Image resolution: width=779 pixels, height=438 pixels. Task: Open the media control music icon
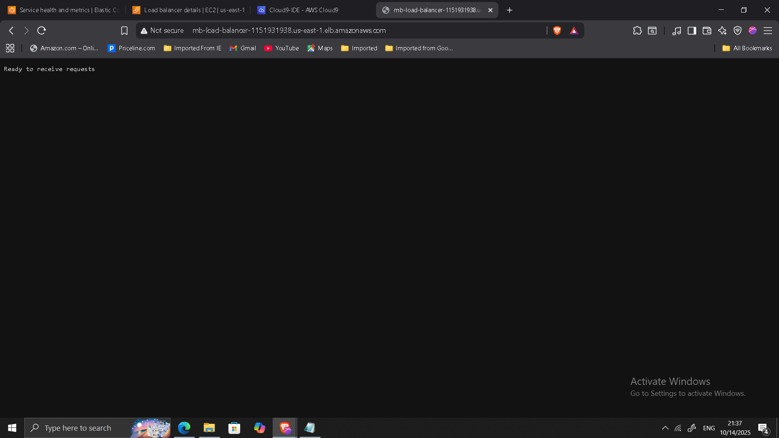[x=676, y=30]
